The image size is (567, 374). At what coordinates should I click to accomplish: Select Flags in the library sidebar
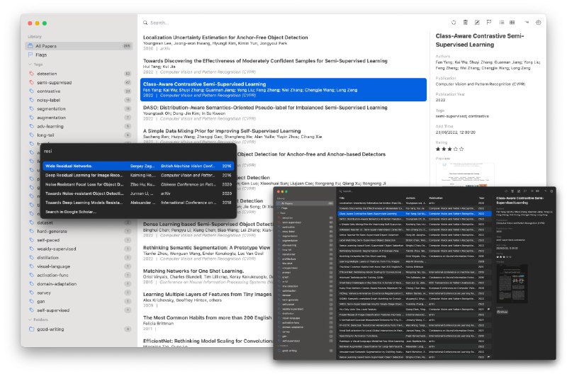41,55
